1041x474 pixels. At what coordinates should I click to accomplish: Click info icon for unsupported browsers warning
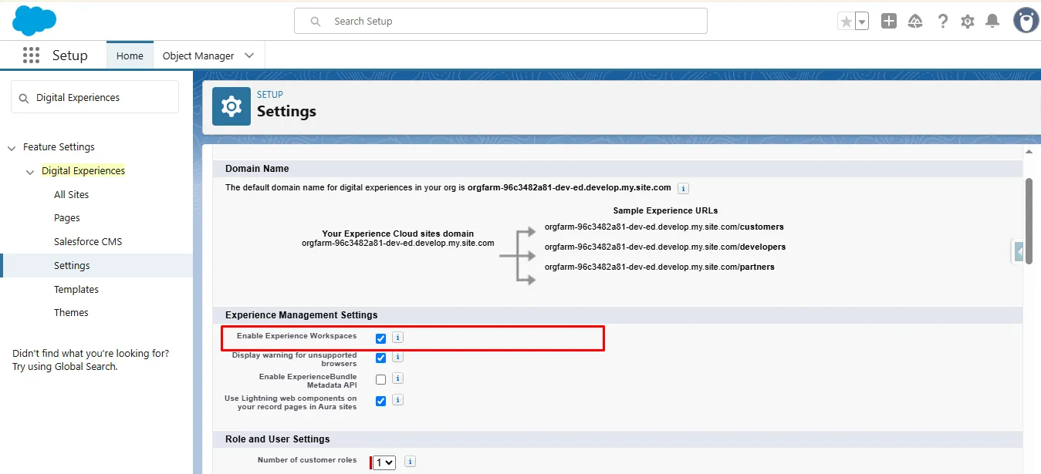[x=397, y=357]
